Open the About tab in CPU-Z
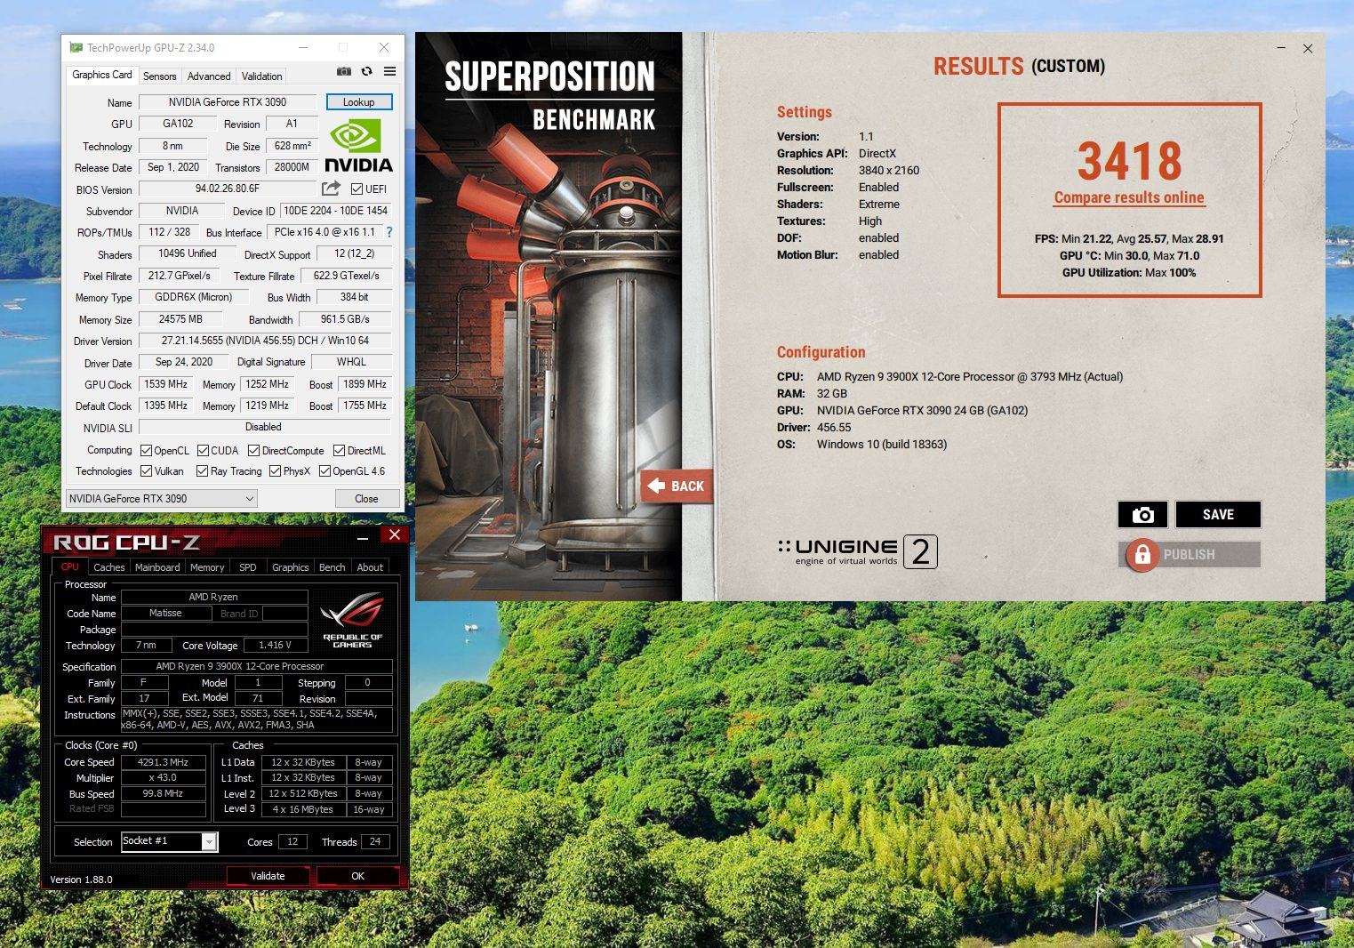Image resolution: width=1354 pixels, height=948 pixels. (x=370, y=566)
